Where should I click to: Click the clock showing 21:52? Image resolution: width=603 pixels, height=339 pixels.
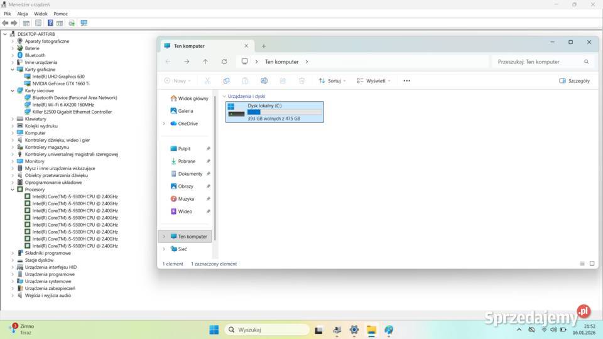(x=590, y=326)
